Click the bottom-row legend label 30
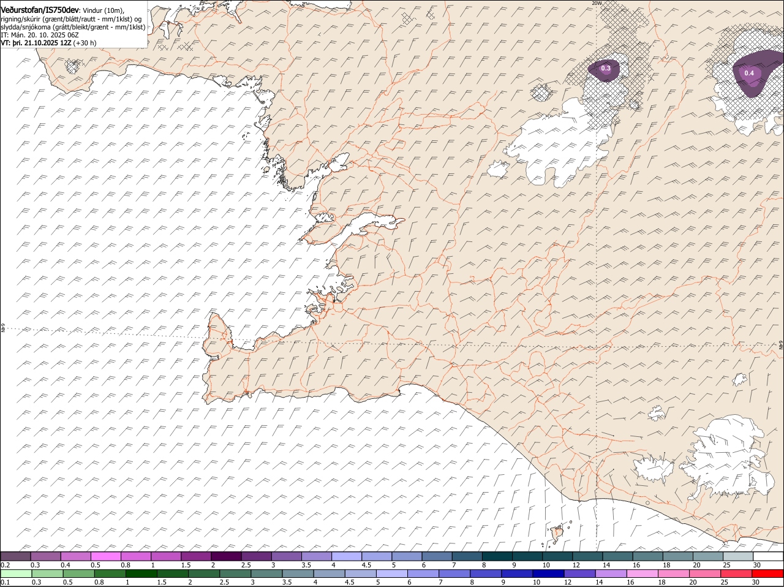 755,582
